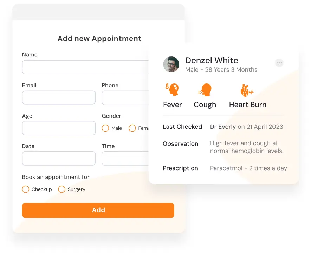This screenshot has height=254, width=311.
Task: Choose Checkup as appointment type
Action: (26, 189)
